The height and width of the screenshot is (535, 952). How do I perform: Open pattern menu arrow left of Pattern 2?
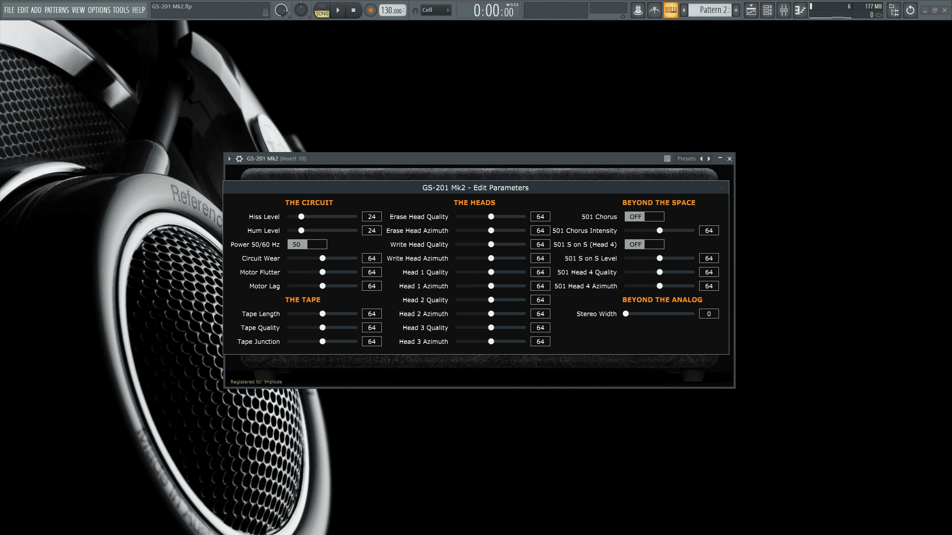(x=684, y=10)
